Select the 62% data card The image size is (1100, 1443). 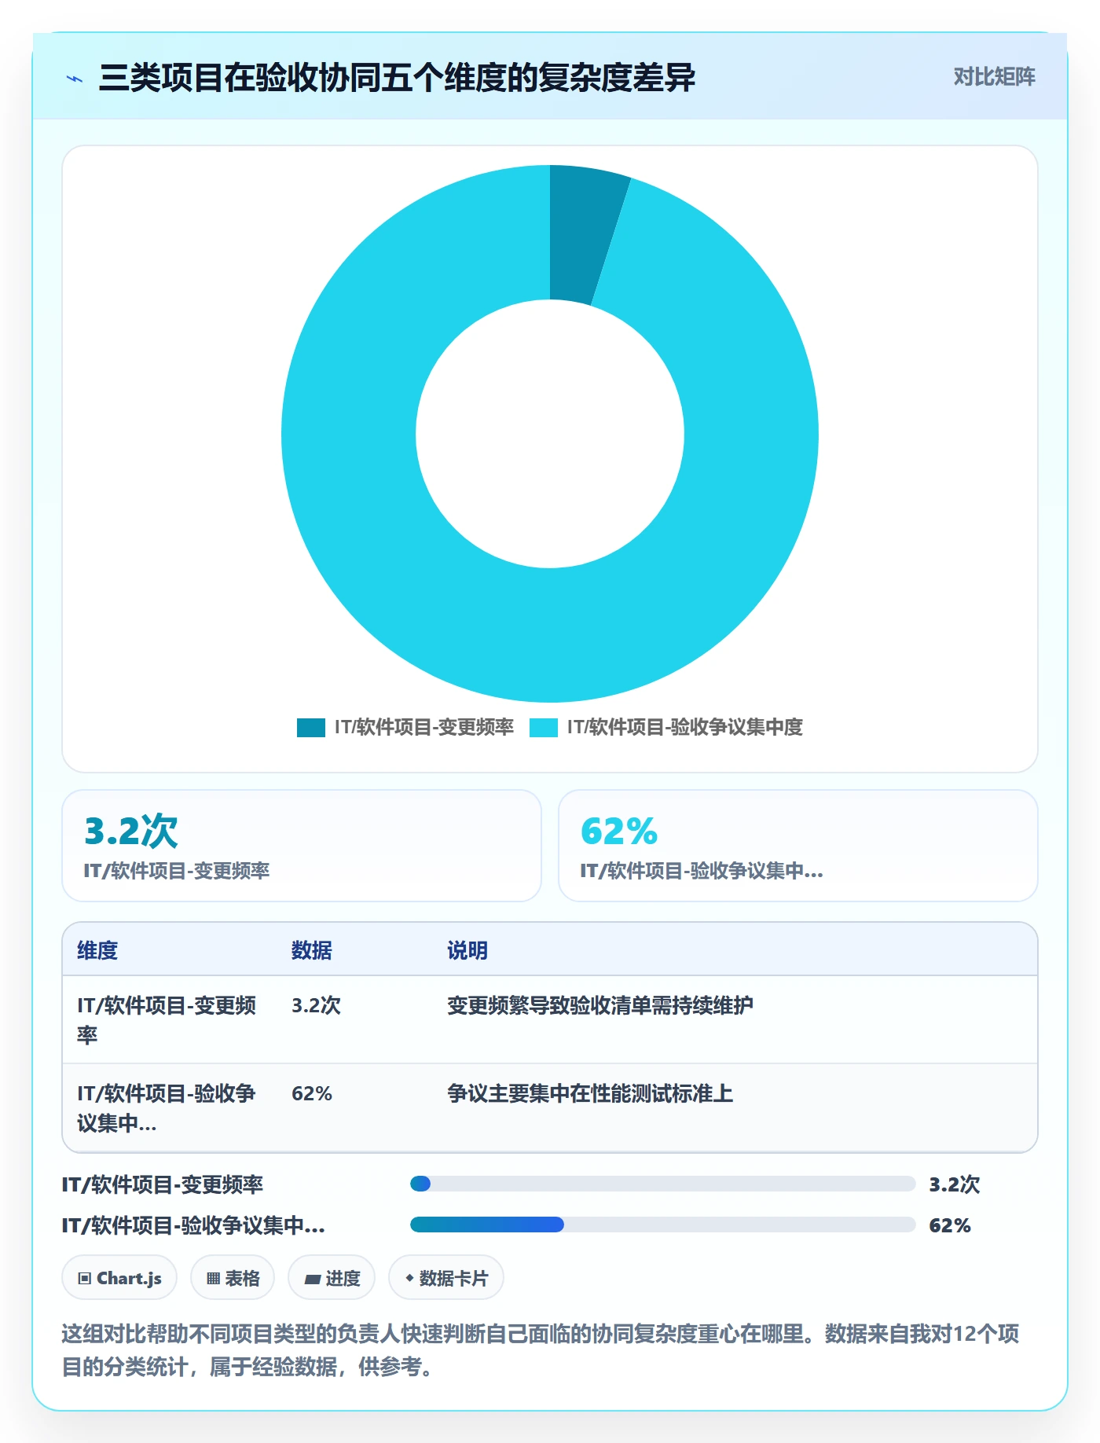798,846
